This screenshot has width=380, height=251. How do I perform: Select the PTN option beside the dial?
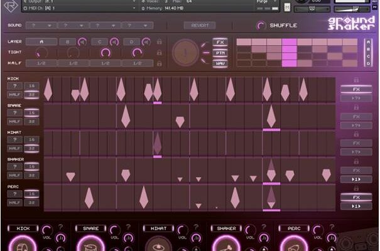220,53
